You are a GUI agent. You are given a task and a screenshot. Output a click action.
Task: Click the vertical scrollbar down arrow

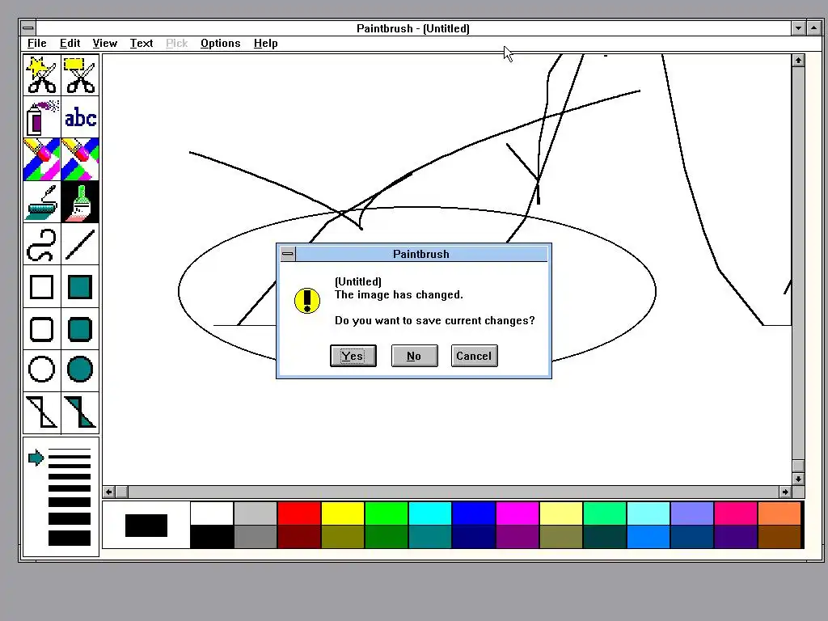pyautogui.click(x=798, y=479)
